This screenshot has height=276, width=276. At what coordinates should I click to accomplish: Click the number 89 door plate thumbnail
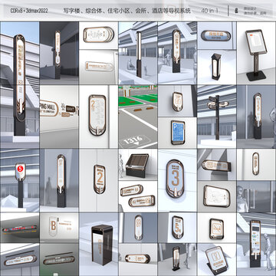[138, 228]
